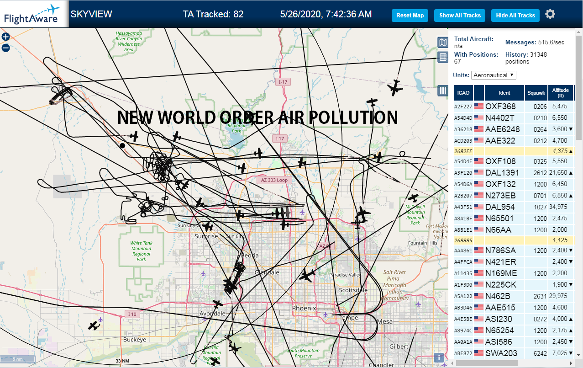Click squawk value 2612 for DAL1391
The height and width of the screenshot is (368, 583).
pos(540,173)
